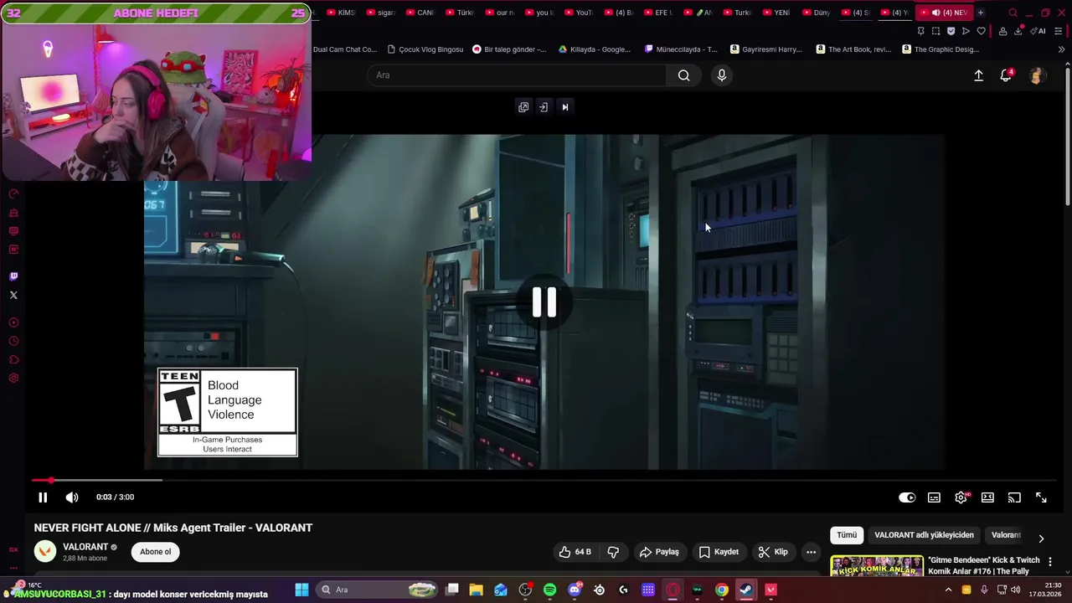The image size is (1072, 603).
Task: Open 'Bir talep gönder' bookmark
Action: (x=510, y=49)
